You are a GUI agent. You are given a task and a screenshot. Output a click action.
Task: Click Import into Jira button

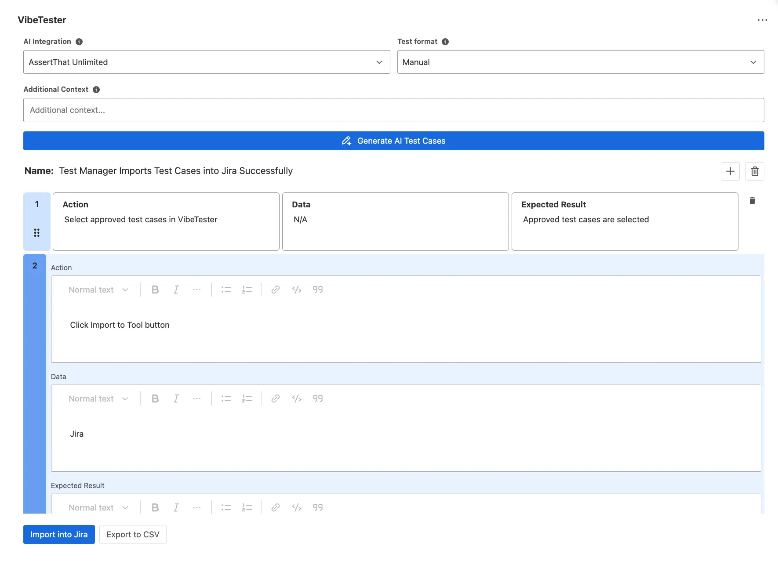point(59,534)
